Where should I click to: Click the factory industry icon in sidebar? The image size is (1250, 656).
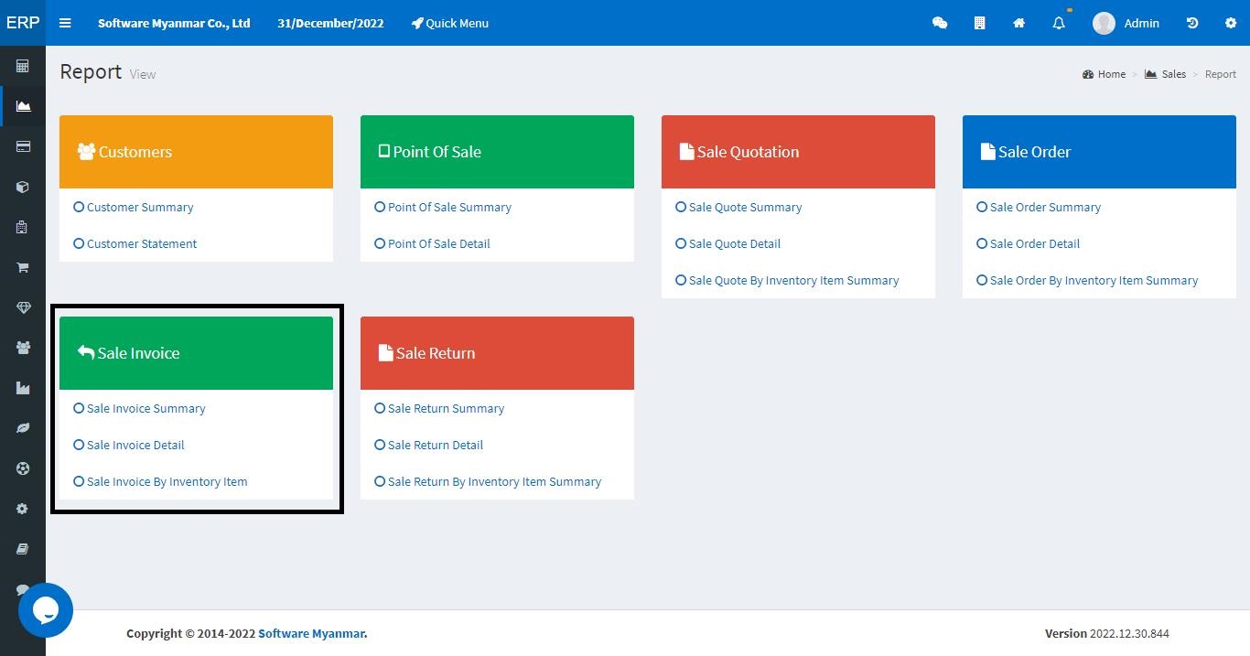[23, 388]
